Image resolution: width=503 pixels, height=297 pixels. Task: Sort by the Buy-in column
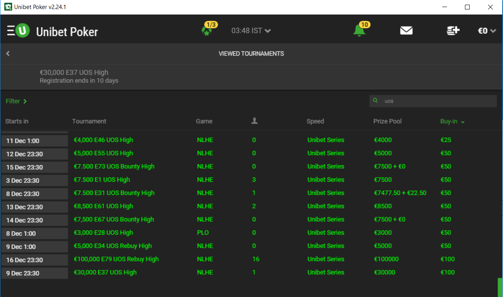coord(452,121)
